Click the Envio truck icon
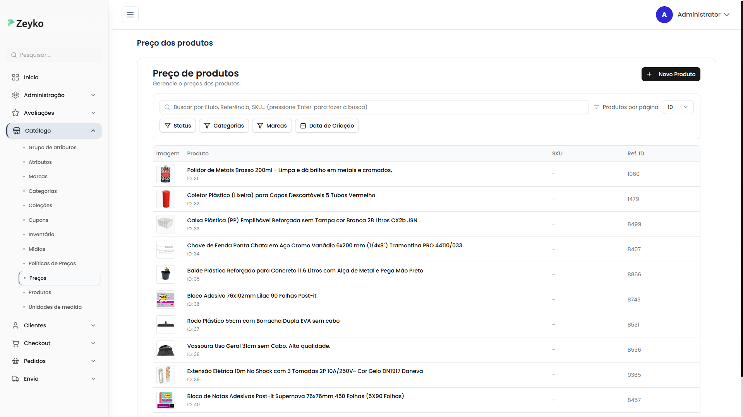 [x=15, y=379]
